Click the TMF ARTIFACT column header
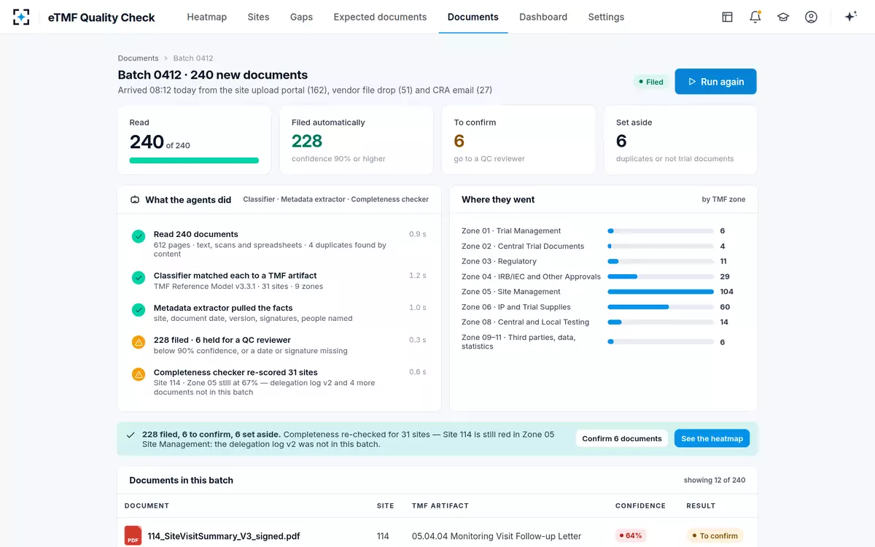Screen dimensions: 875x547 [x=440, y=505]
